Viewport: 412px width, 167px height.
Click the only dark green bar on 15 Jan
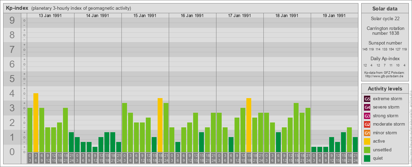click(154, 144)
